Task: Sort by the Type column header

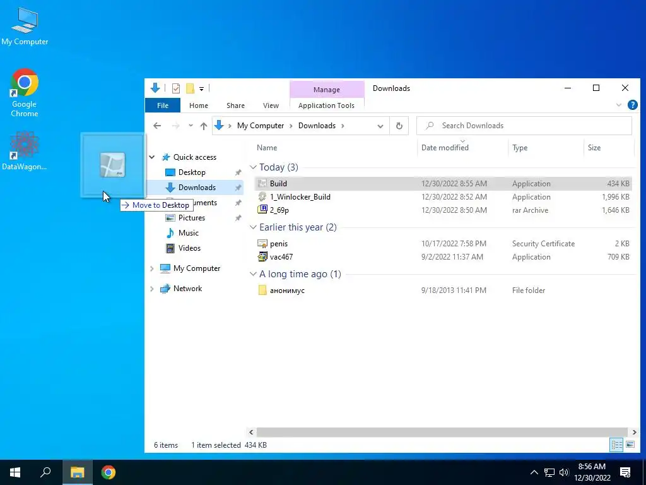Action: tap(520, 148)
